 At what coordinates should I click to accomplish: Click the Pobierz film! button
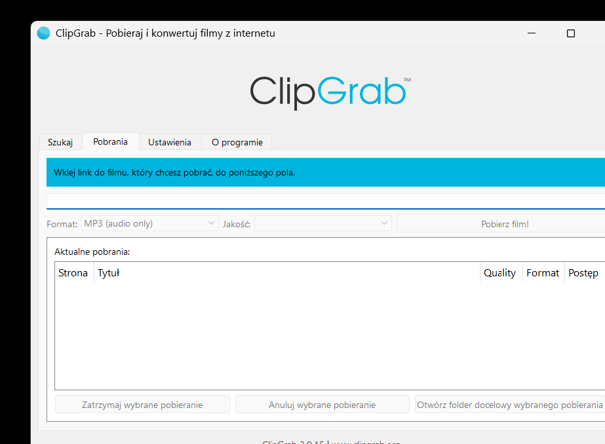point(505,224)
